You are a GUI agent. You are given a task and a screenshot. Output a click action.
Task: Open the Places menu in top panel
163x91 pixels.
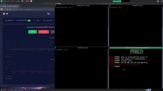(13, 1)
